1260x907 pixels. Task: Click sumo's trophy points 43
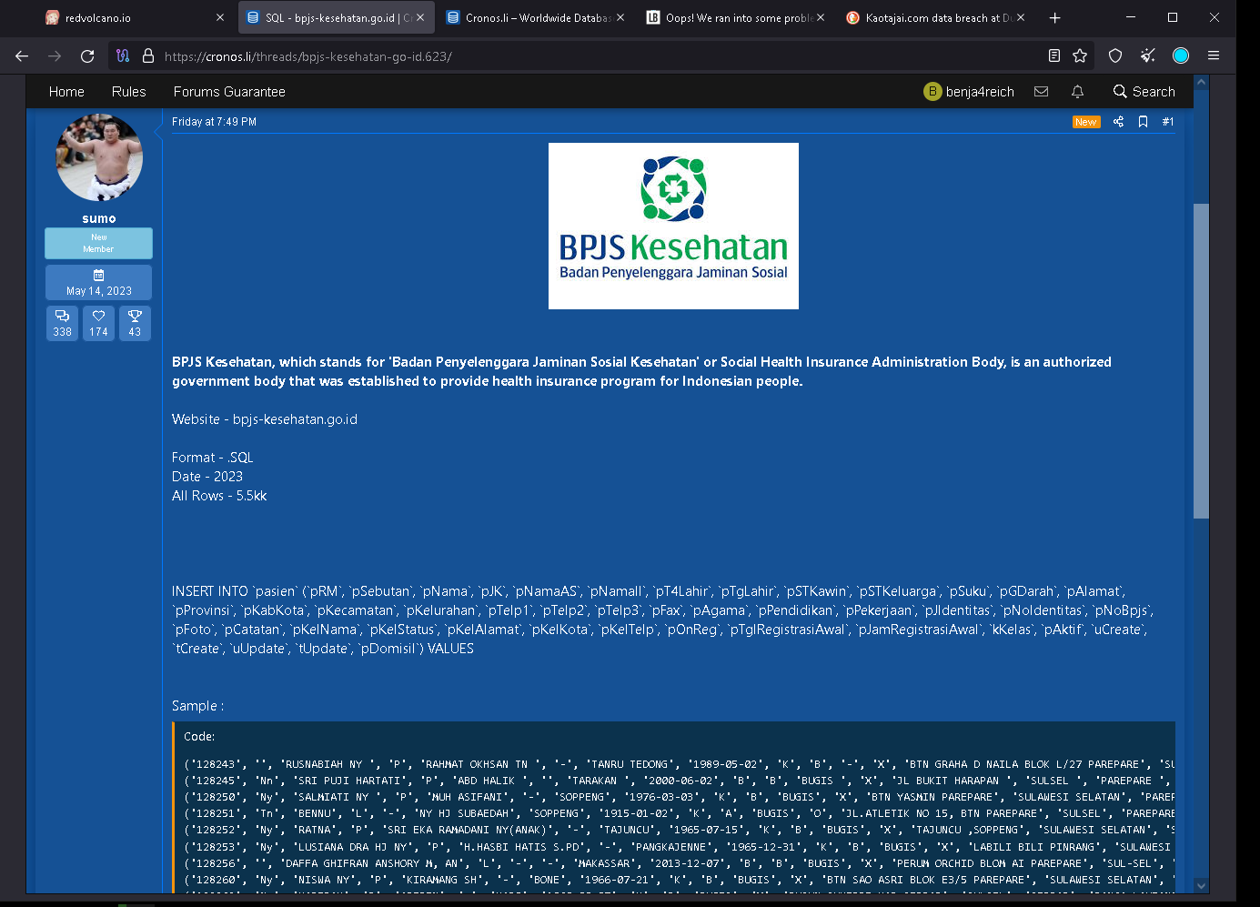(135, 323)
